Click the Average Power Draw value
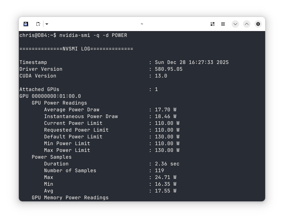This screenshot has width=284, height=222. (165, 110)
